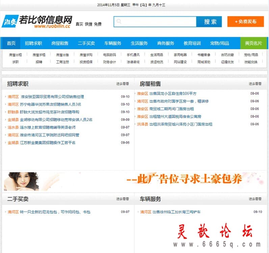Open listing 涟水楼上教育招聘晚辅导英语老师
The image size is (269, 253).
48,127
